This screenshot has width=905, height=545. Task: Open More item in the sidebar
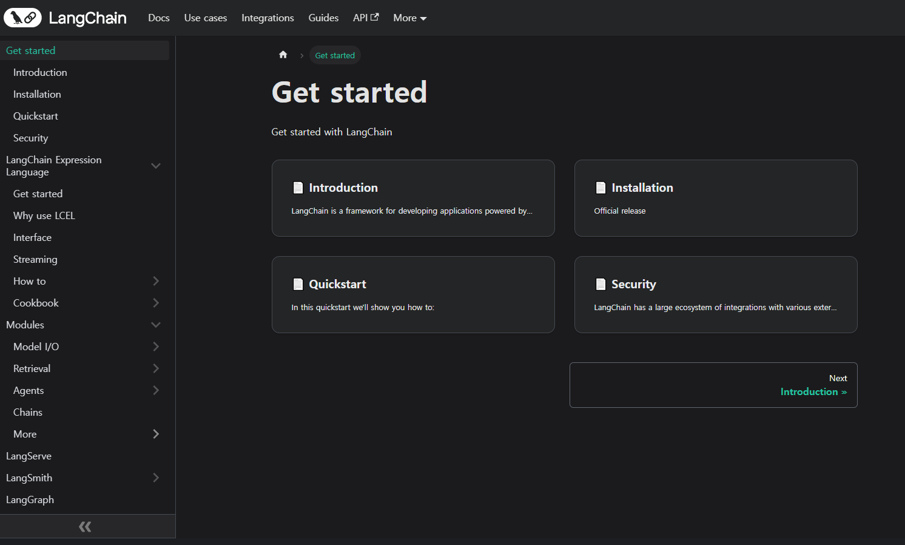coord(25,434)
